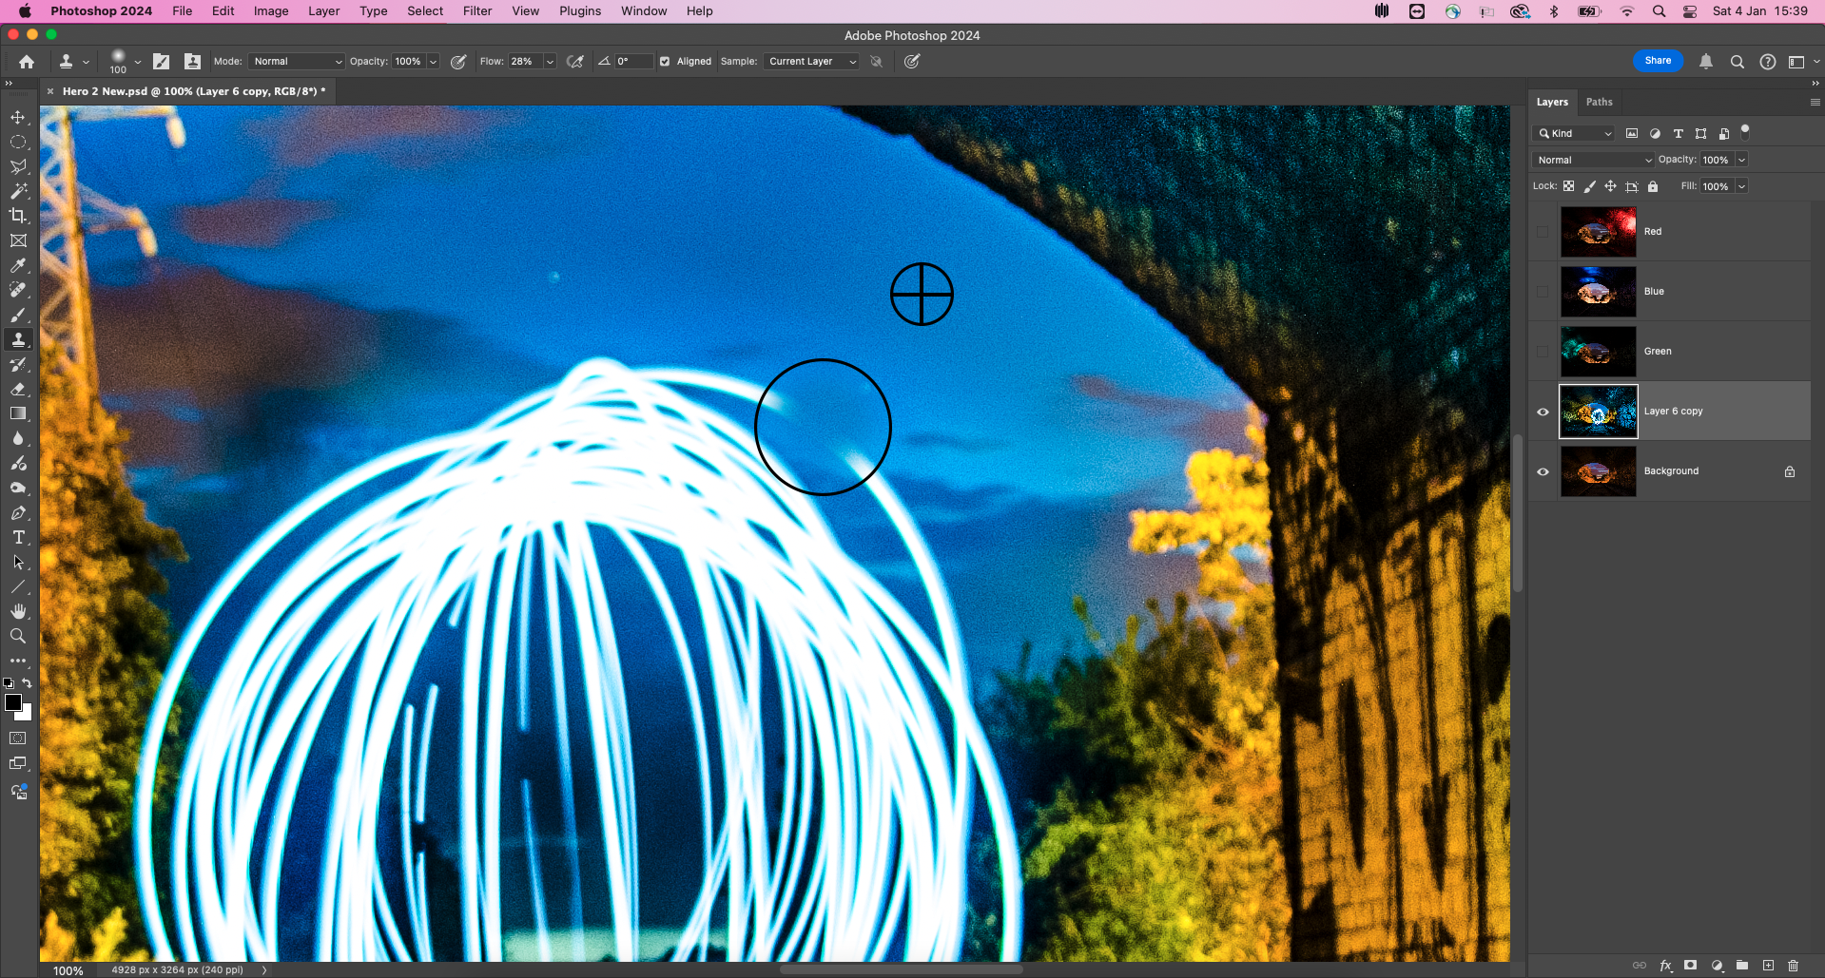This screenshot has width=1825, height=978.
Task: Click the Share button
Action: pos(1658,61)
